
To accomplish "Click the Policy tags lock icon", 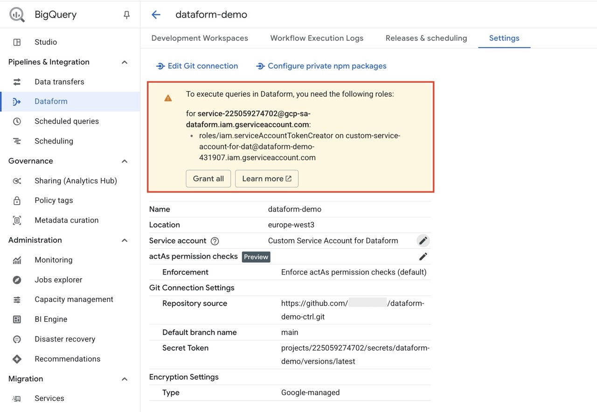I will (x=17, y=201).
